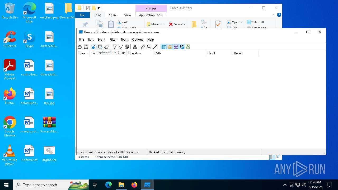Switch to the Share tab in File Explorer
The height and width of the screenshot is (190, 338).
click(113, 15)
